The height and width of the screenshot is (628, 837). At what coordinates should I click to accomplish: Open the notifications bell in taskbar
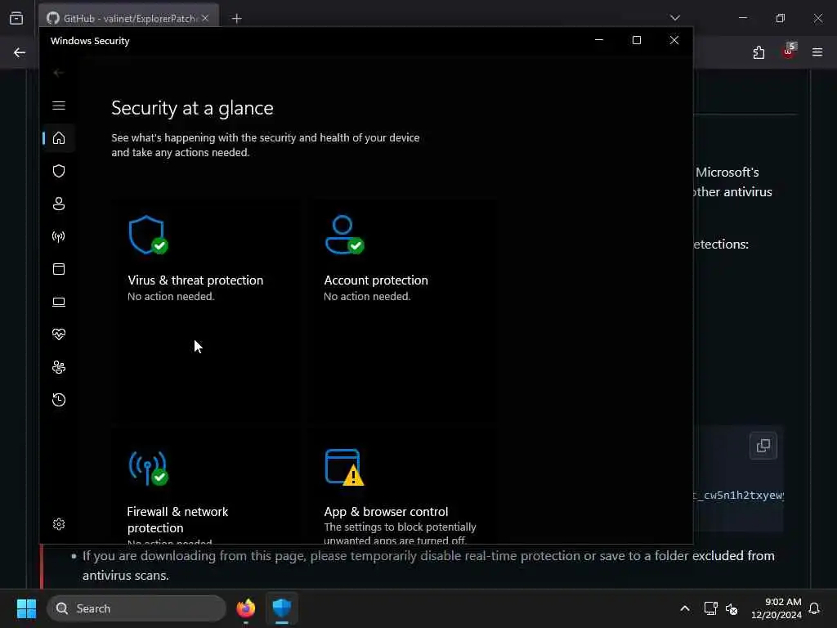tap(815, 608)
